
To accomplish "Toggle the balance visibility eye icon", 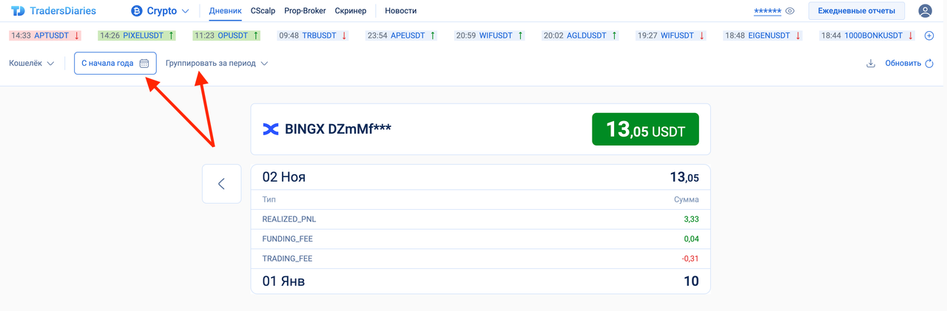I will click(790, 11).
